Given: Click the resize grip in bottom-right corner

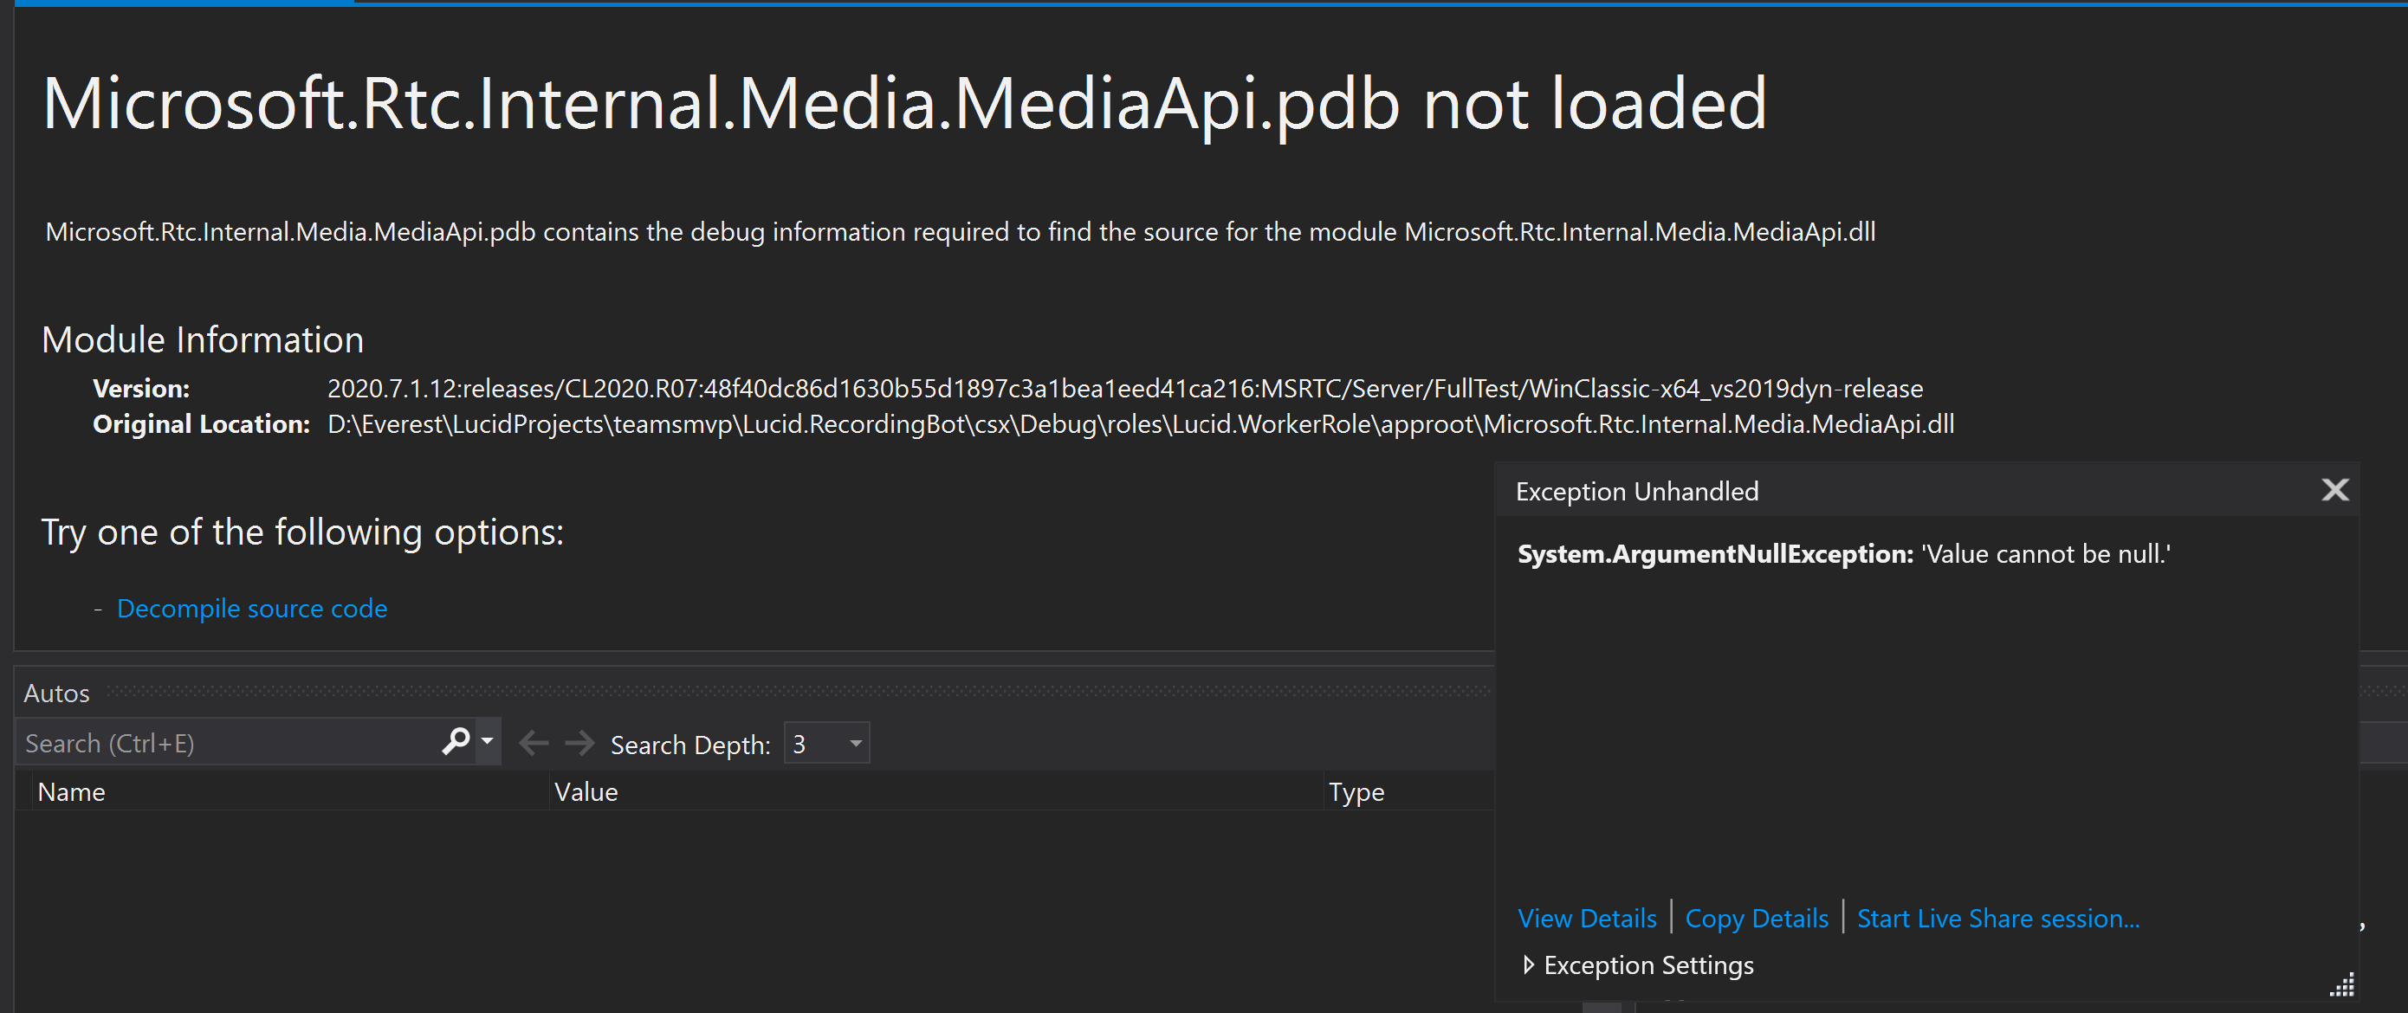Looking at the screenshot, I should pyautogui.click(x=2342, y=988).
